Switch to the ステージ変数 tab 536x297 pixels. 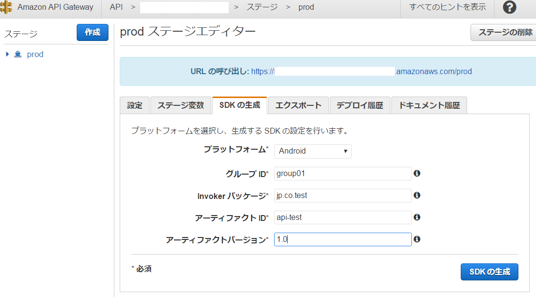point(180,105)
